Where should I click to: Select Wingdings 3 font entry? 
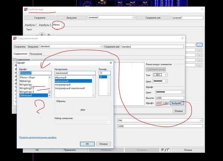click(x=27, y=92)
